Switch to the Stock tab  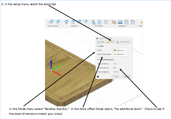111,42
